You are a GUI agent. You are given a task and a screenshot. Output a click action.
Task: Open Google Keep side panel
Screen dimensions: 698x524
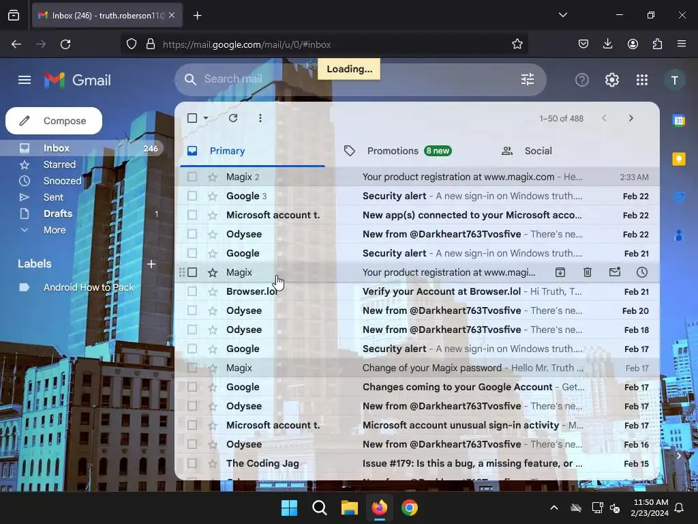coord(679,158)
